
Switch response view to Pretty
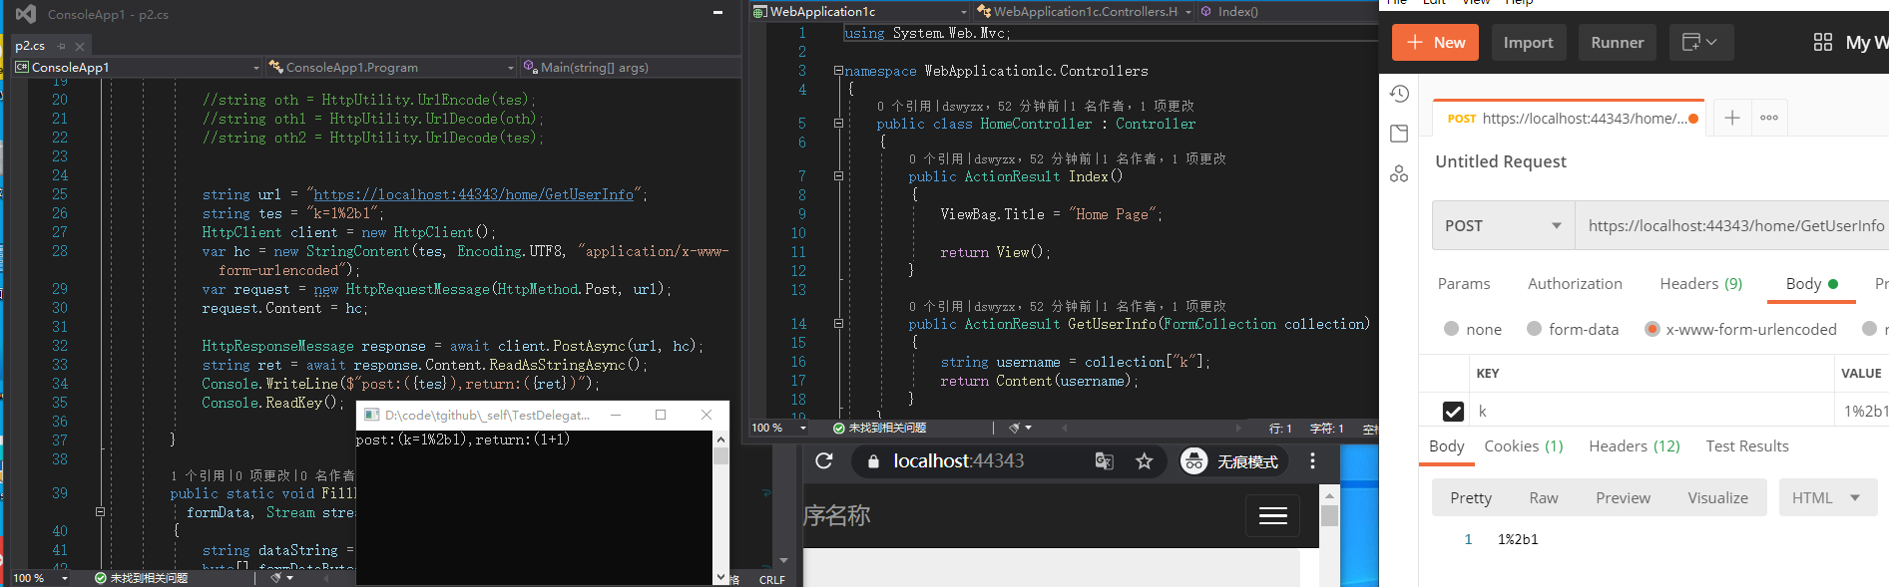tap(1471, 497)
